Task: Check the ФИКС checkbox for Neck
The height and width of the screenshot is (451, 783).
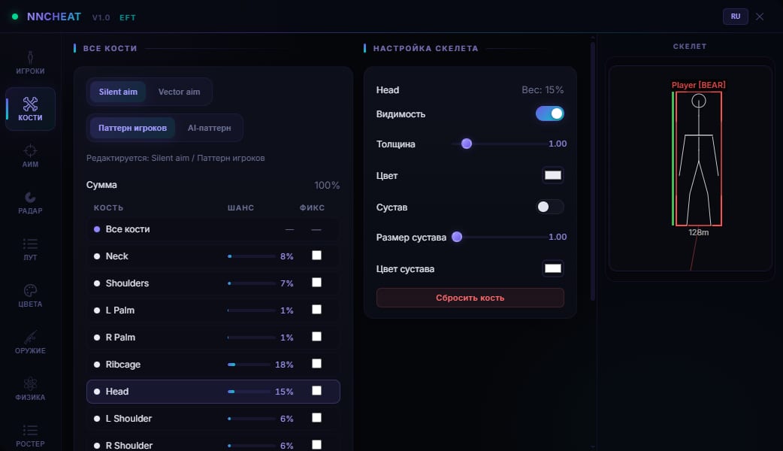Action: (316, 256)
